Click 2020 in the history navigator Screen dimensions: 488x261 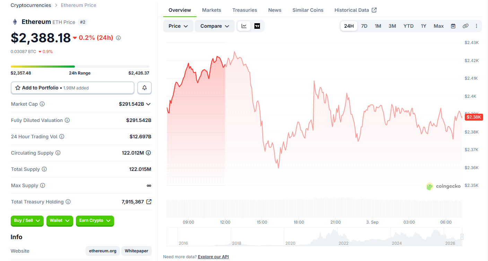click(290, 243)
